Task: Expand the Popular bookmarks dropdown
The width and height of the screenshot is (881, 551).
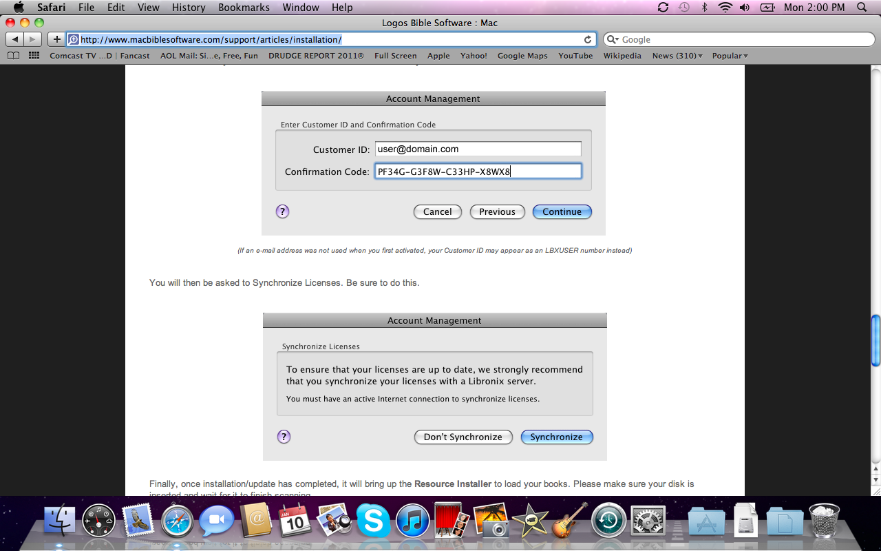Action: (x=730, y=56)
